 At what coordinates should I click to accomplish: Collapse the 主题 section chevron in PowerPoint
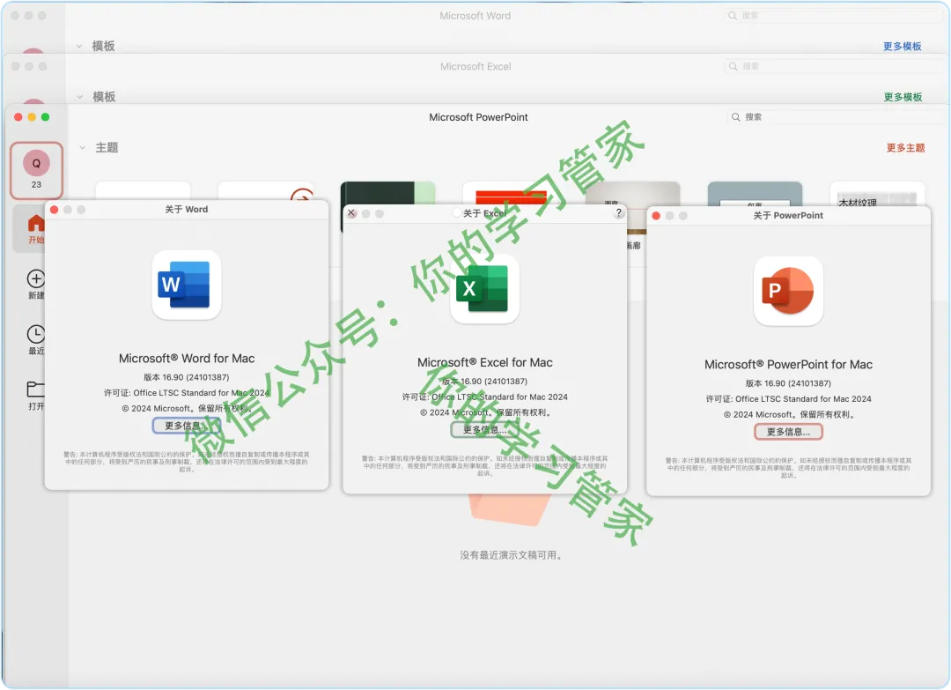(83, 147)
